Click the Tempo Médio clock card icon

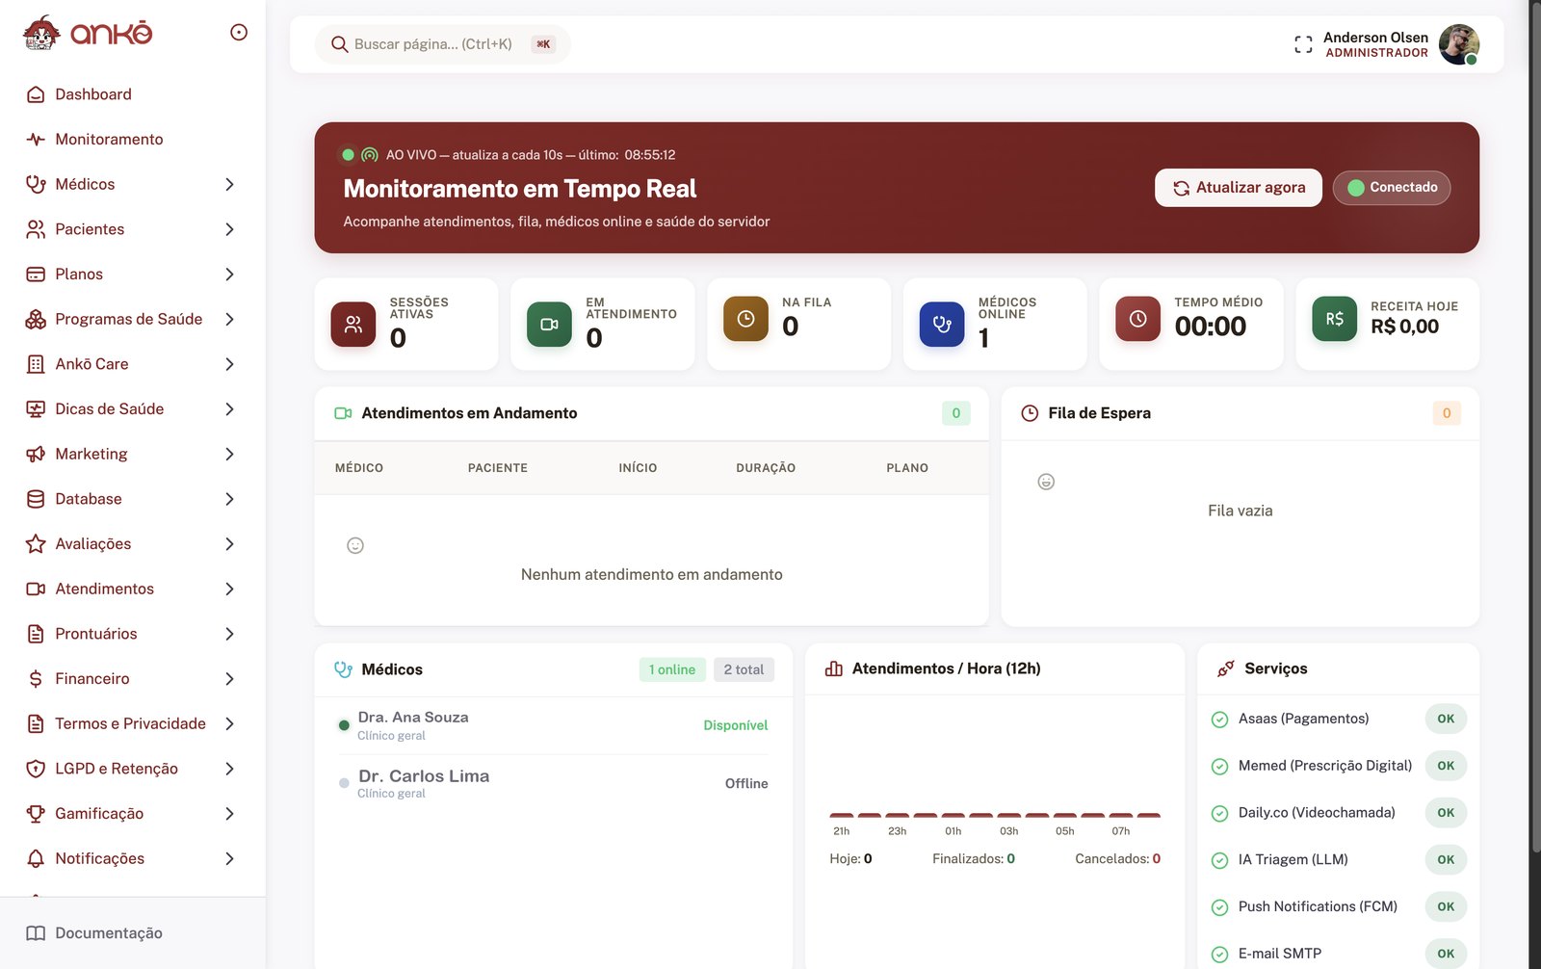point(1138,319)
